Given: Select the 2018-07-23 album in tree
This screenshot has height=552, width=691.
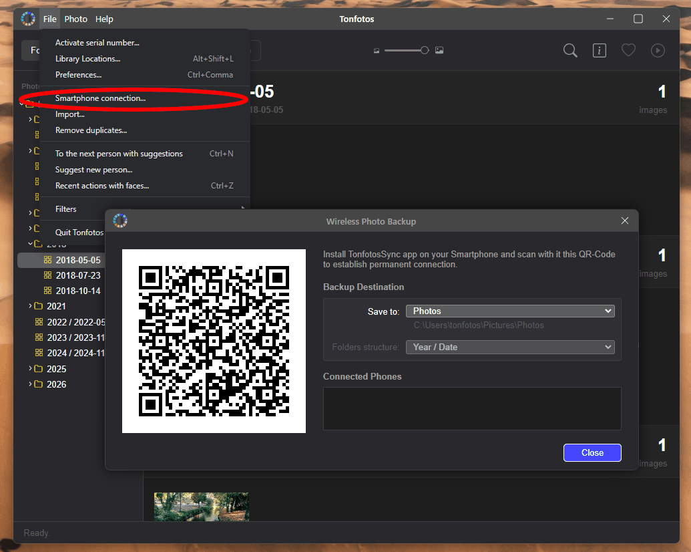Looking at the screenshot, I should [x=78, y=276].
